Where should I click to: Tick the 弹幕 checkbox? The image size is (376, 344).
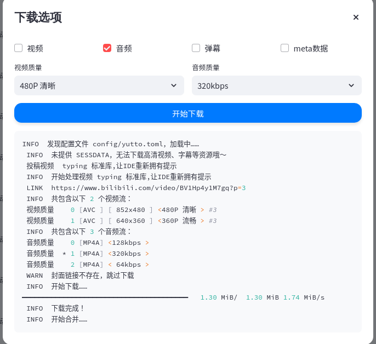(x=196, y=48)
